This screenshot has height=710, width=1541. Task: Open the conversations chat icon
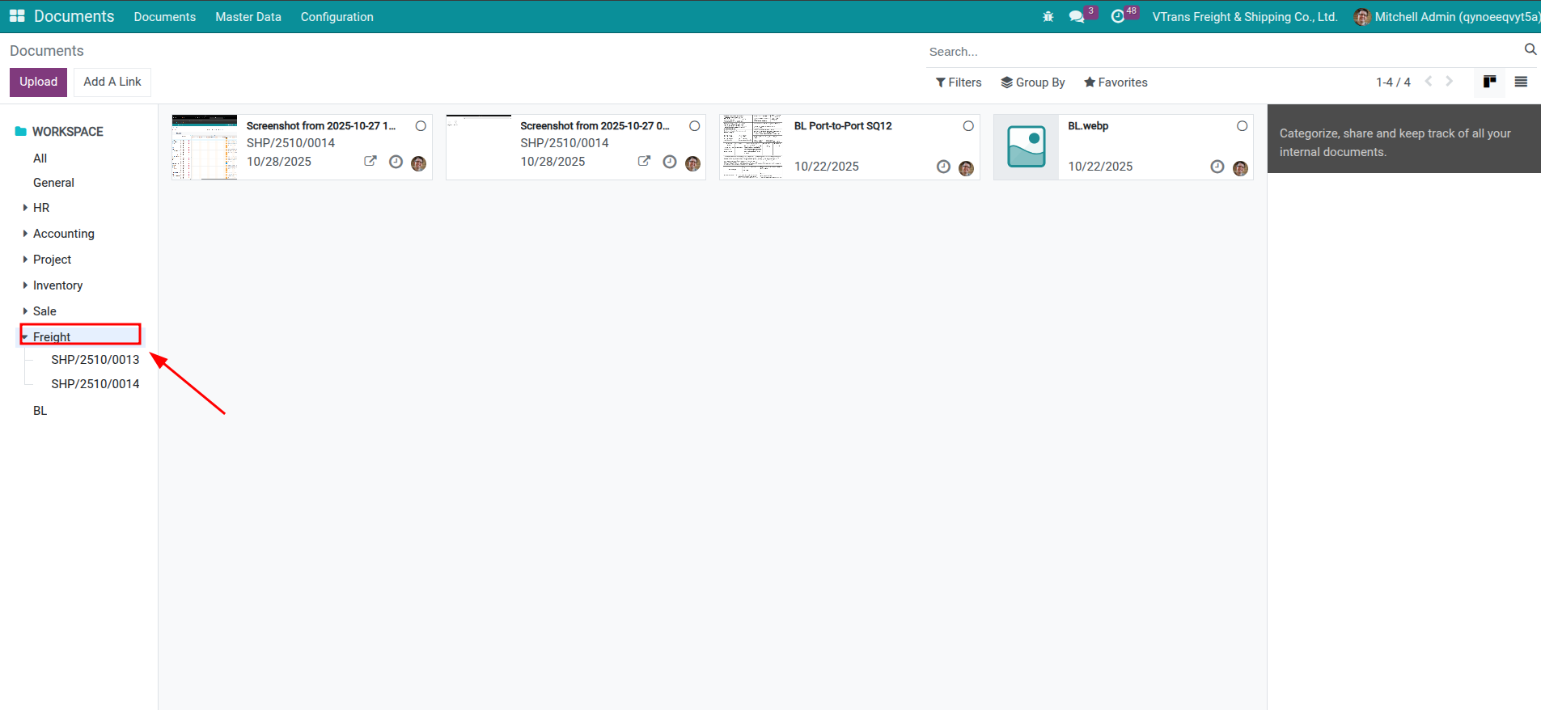(1076, 17)
